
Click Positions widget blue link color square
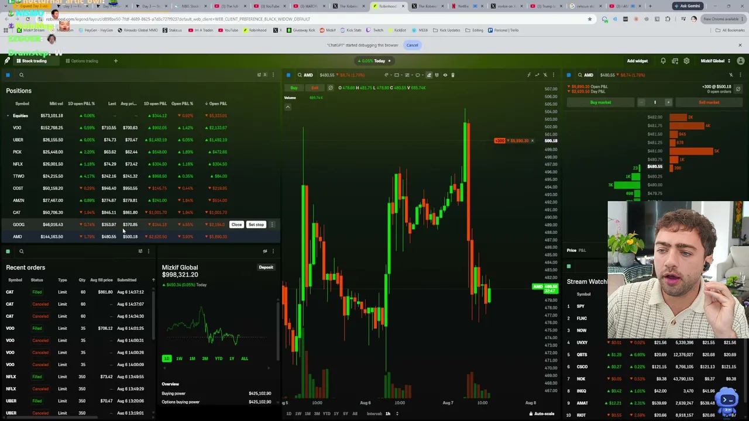(x=8, y=75)
